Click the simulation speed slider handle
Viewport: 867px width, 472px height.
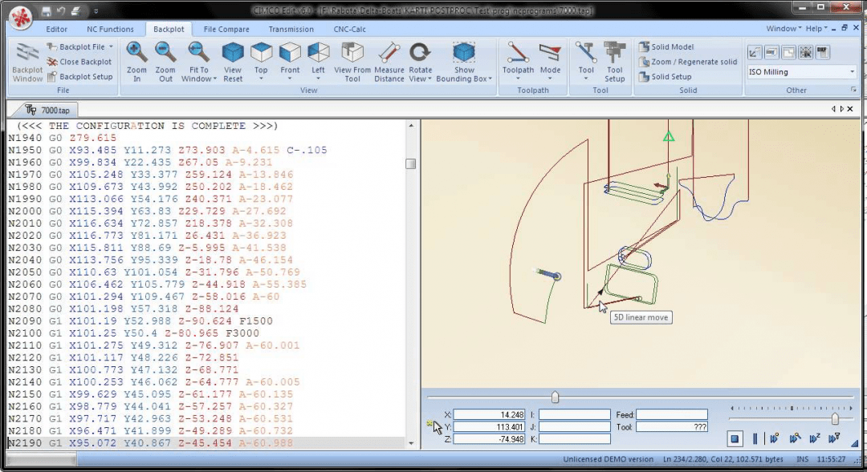tap(835, 419)
